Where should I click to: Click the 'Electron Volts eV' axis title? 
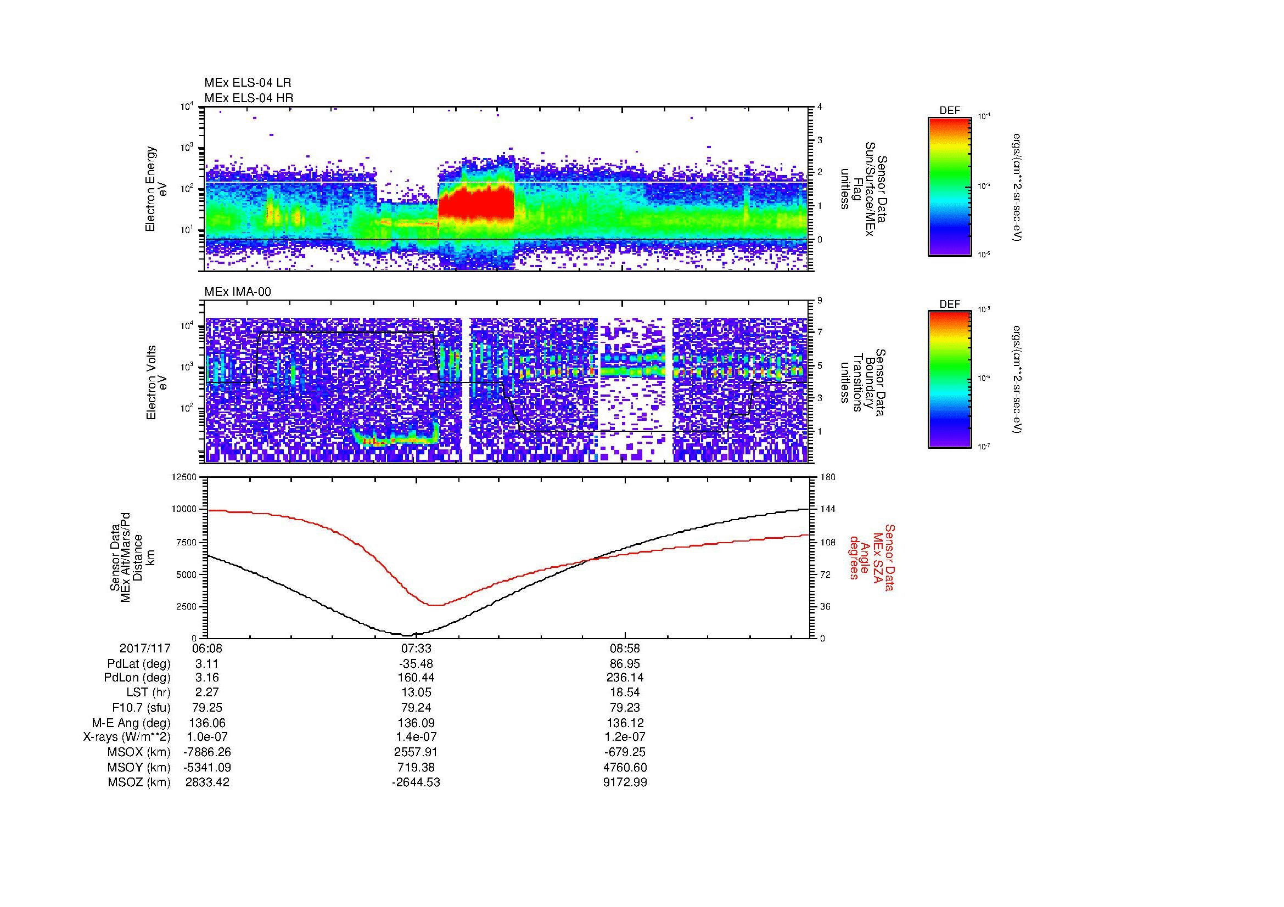[x=156, y=382]
